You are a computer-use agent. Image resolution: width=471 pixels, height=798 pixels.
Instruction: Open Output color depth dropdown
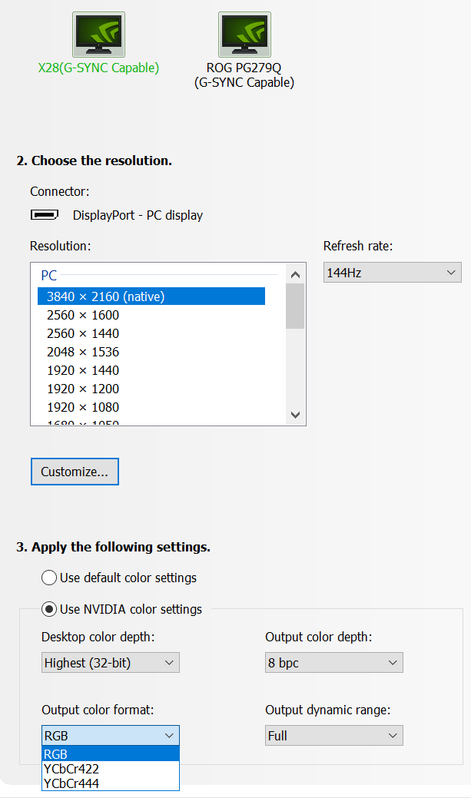(x=333, y=663)
